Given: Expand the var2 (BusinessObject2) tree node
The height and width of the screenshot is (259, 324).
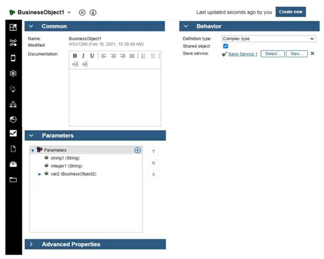Looking at the screenshot, I should pyautogui.click(x=40, y=174).
